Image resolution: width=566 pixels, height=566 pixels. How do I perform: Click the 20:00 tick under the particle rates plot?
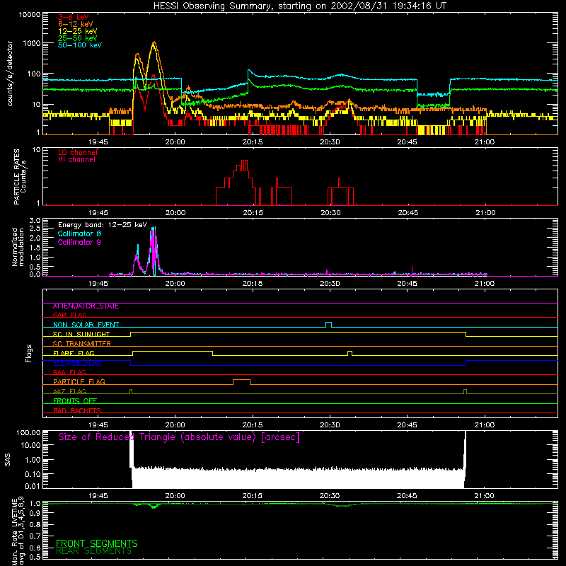[x=175, y=213]
